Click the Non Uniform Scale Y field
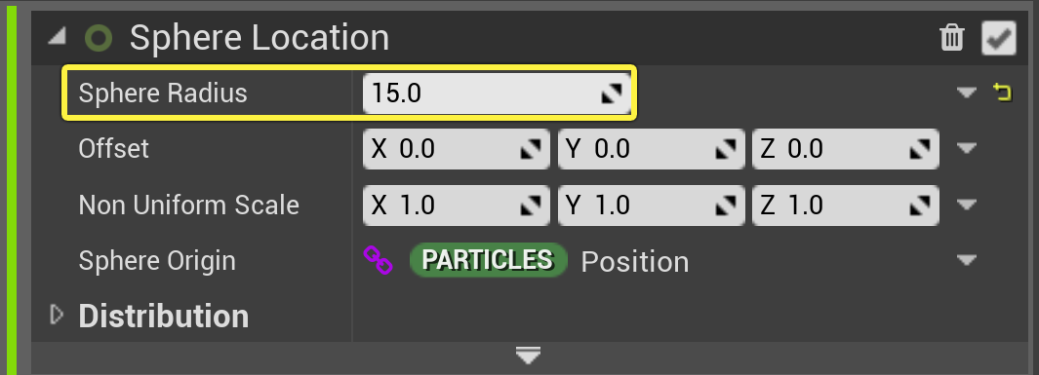The height and width of the screenshot is (375, 1039). coord(652,205)
